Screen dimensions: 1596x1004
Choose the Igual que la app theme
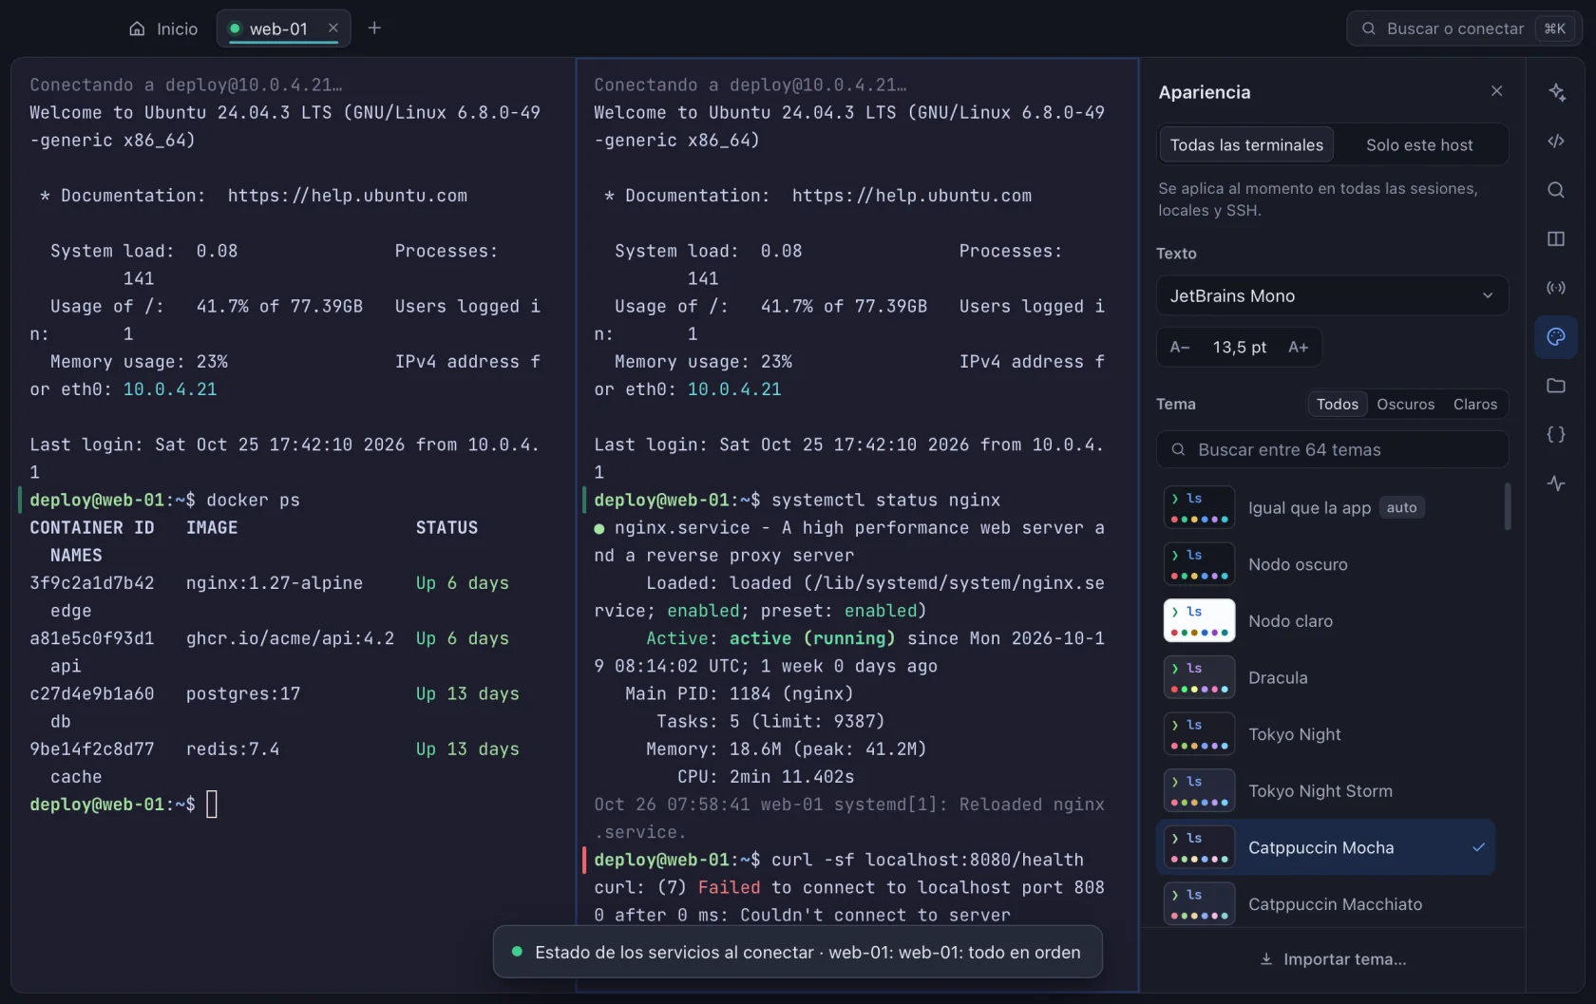click(1326, 507)
